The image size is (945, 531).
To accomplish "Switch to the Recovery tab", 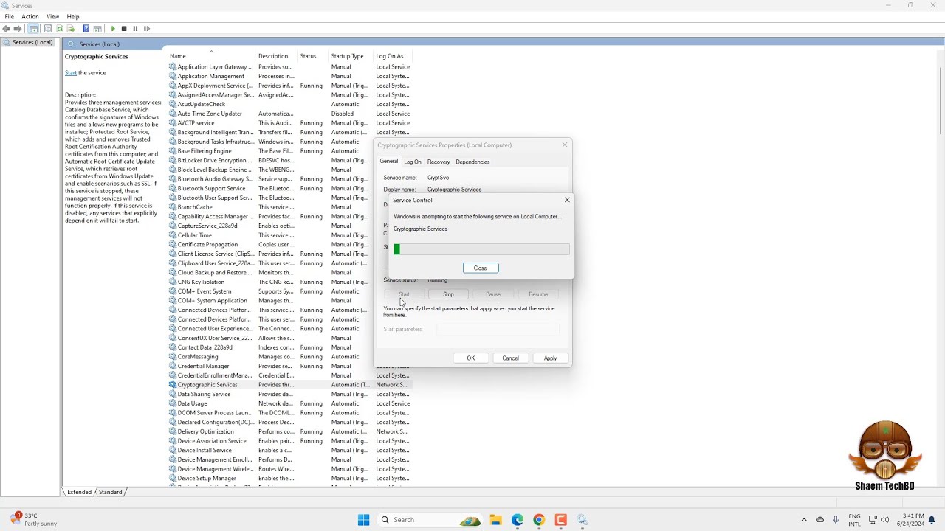I will point(439,162).
